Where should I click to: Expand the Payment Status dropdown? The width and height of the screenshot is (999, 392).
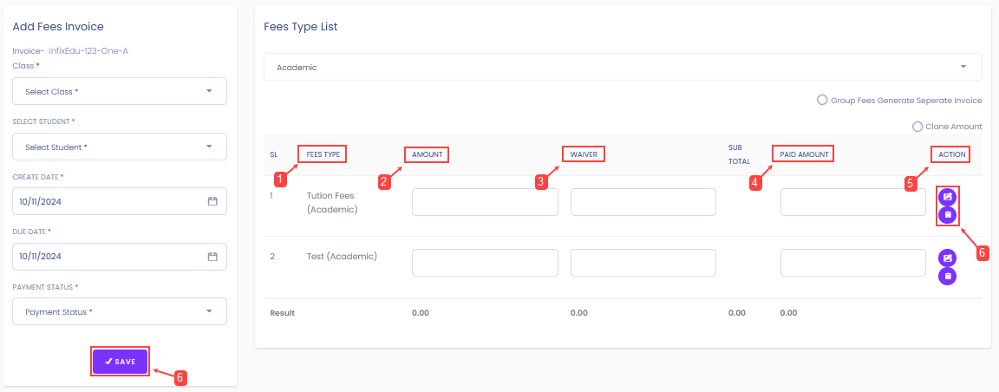coord(120,311)
